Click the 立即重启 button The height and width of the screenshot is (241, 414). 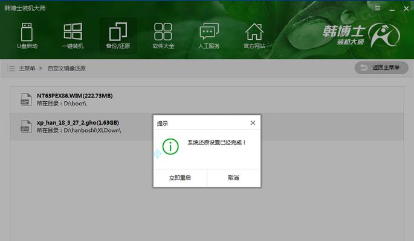pyautogui.click(x=180, y=178)
